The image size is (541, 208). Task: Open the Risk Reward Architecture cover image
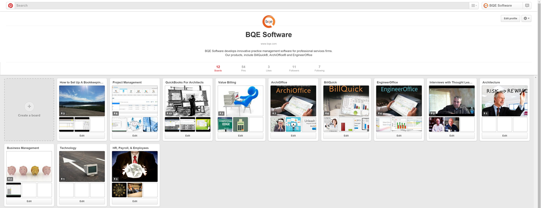pos(504,101)
